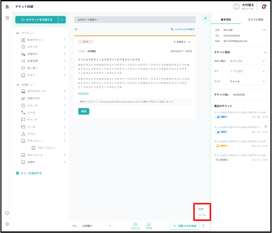Screen dimensions: 272x233
Task: Open the three-dot menu beside 内部メモを追加
Action: point(203,226)
